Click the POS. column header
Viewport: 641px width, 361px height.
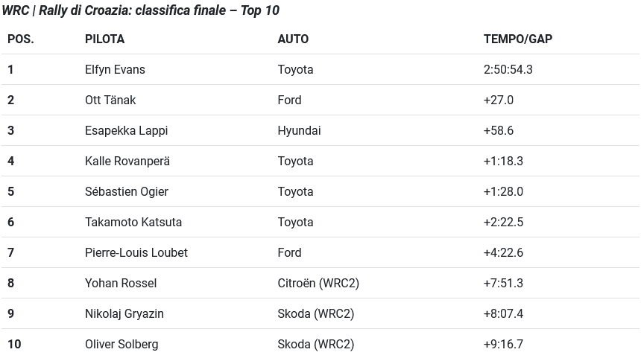pos(21,39)
